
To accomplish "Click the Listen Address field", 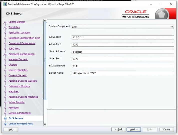I will coord(123,52).
